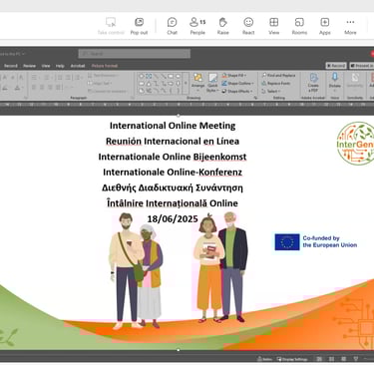
Task: Open Display Settings in status bar
Action: [292, 359]
